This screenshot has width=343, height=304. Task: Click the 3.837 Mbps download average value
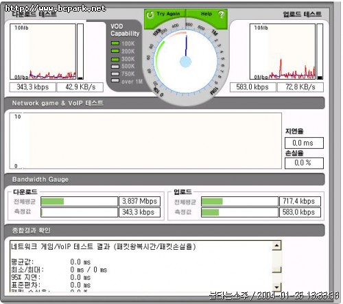tap(139, 201)
